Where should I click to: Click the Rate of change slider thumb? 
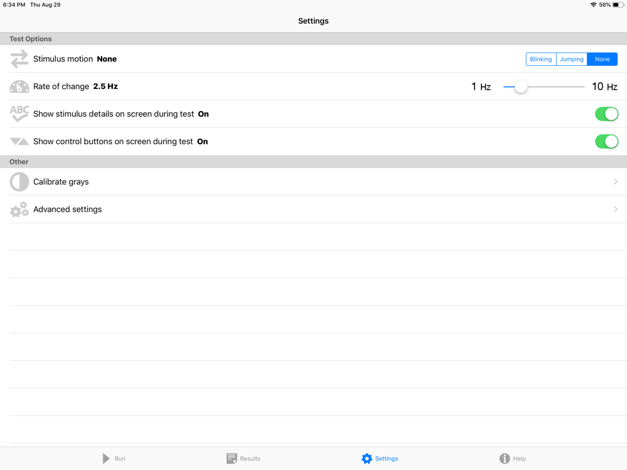point(520,86)
